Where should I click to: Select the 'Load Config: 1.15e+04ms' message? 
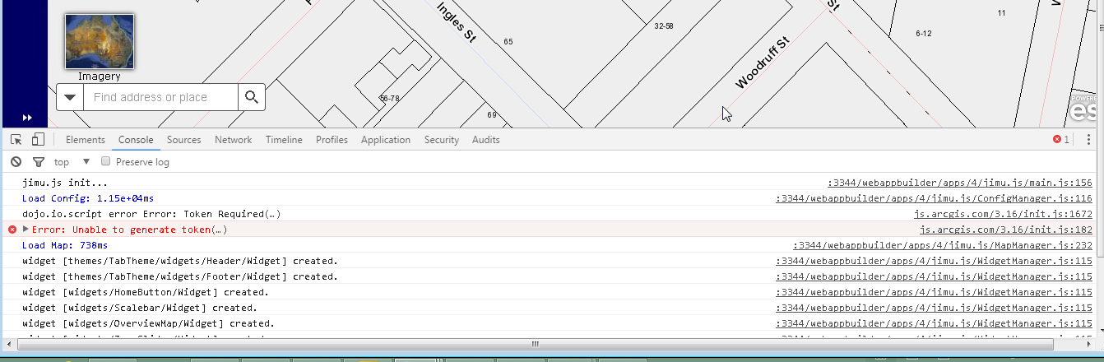88,198
